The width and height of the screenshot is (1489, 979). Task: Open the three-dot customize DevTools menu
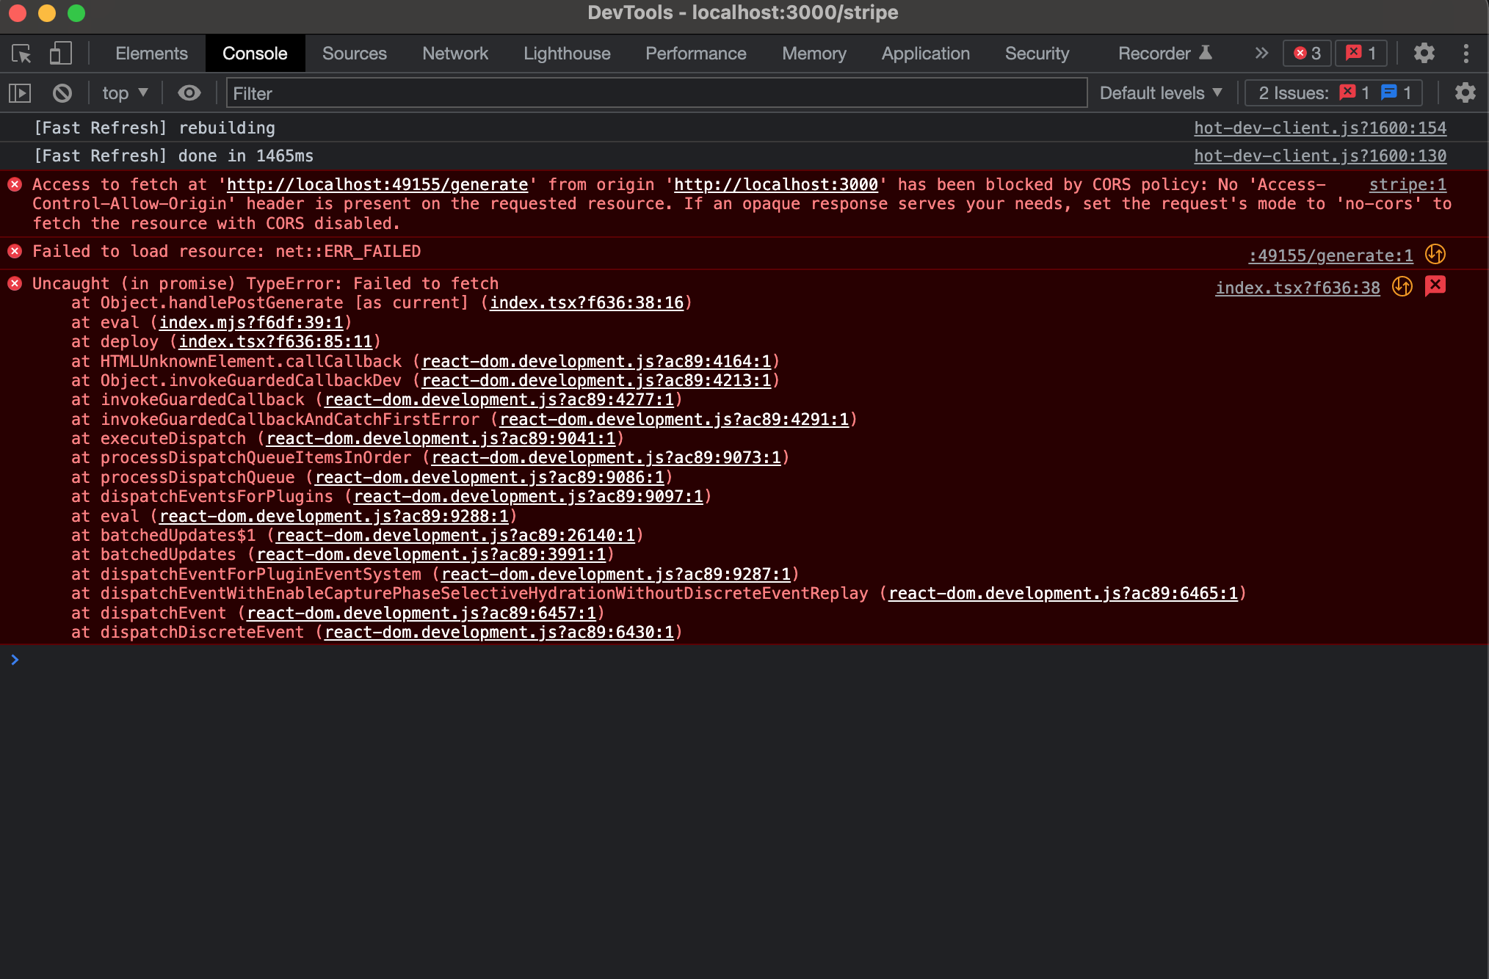[x=1466, y=54]
